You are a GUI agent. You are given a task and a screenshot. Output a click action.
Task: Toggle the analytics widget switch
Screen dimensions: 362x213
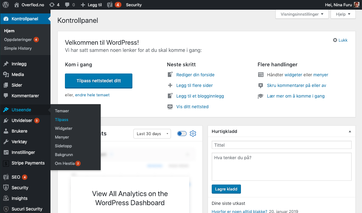(x=182, y=134)
